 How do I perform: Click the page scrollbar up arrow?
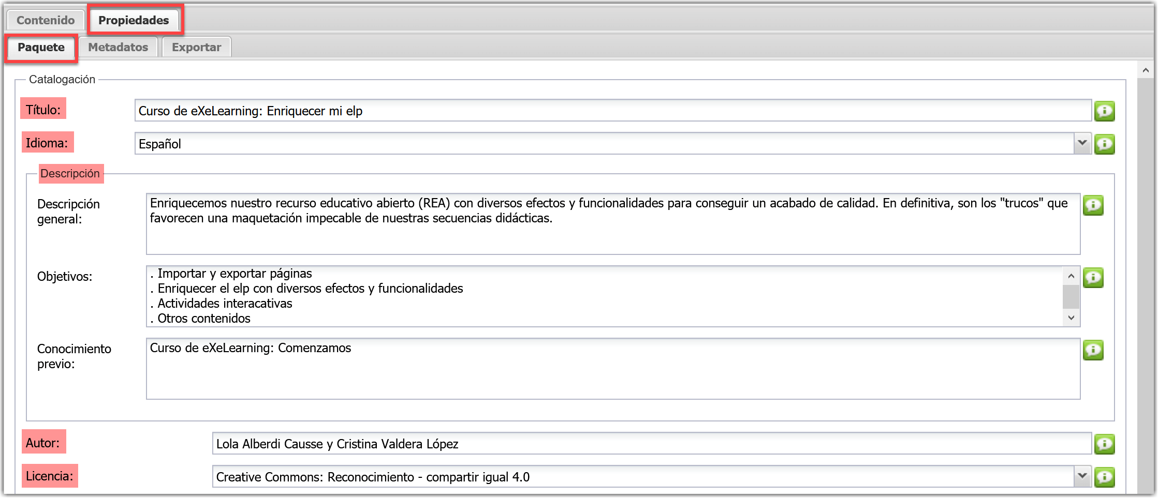click(x=1146, y=70)
